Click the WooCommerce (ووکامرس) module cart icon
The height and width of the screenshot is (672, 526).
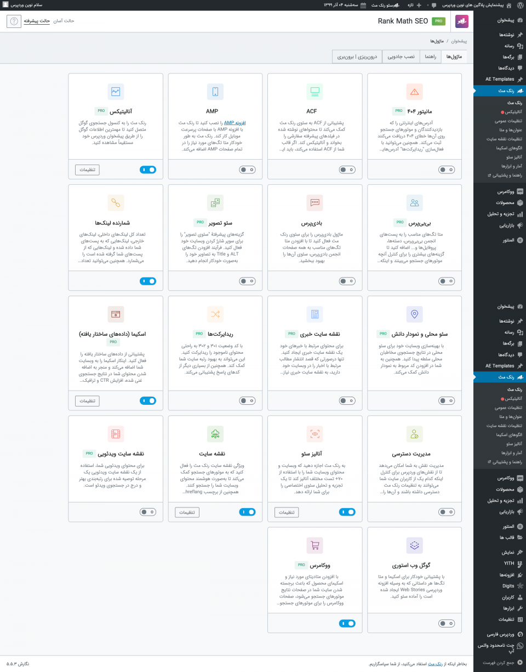(x=315, y=545)
